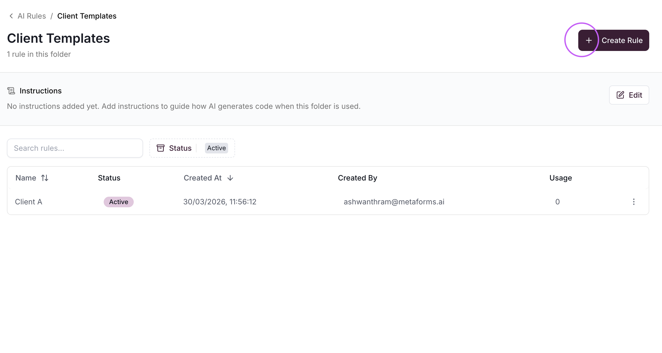Open the Status filter dropdown
The height and width of the screenshot is (353, 662).
pos(180,148)
